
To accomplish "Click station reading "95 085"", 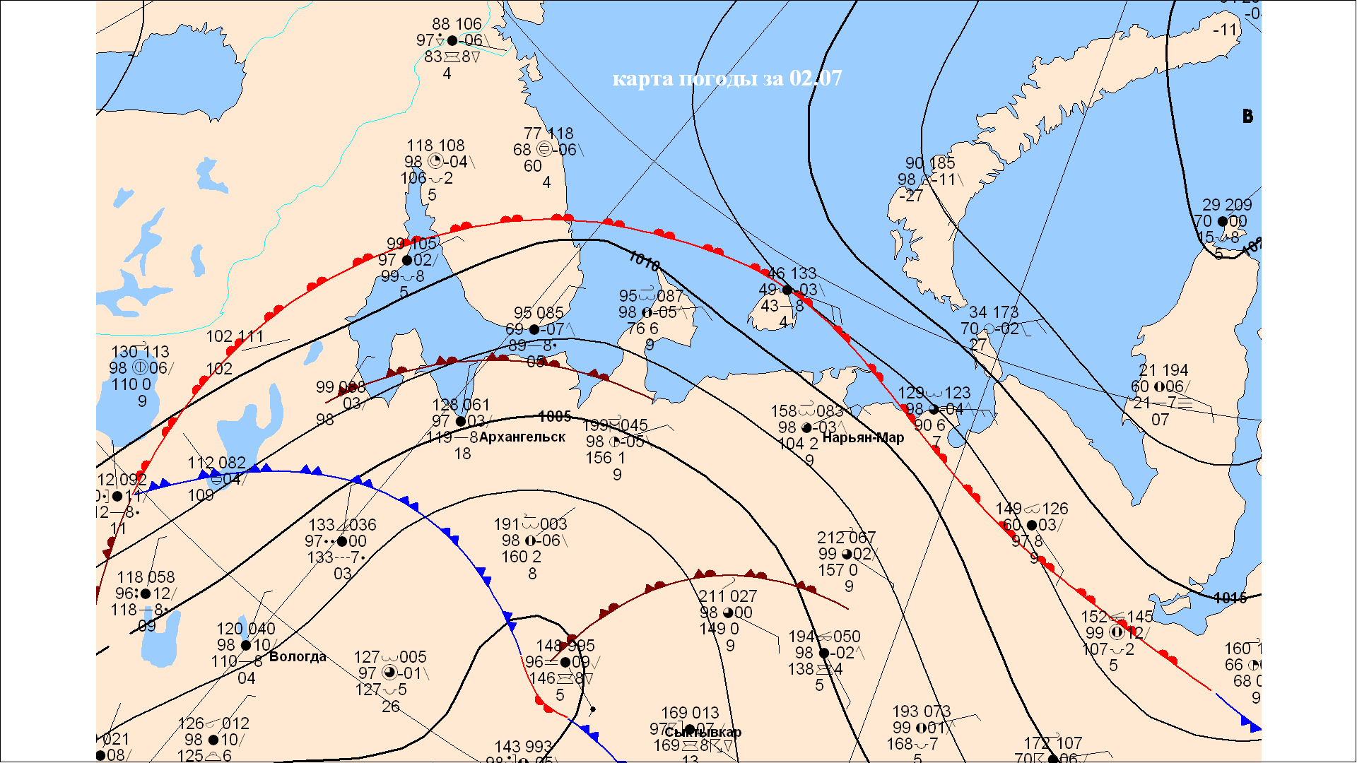I will point(539,313).
